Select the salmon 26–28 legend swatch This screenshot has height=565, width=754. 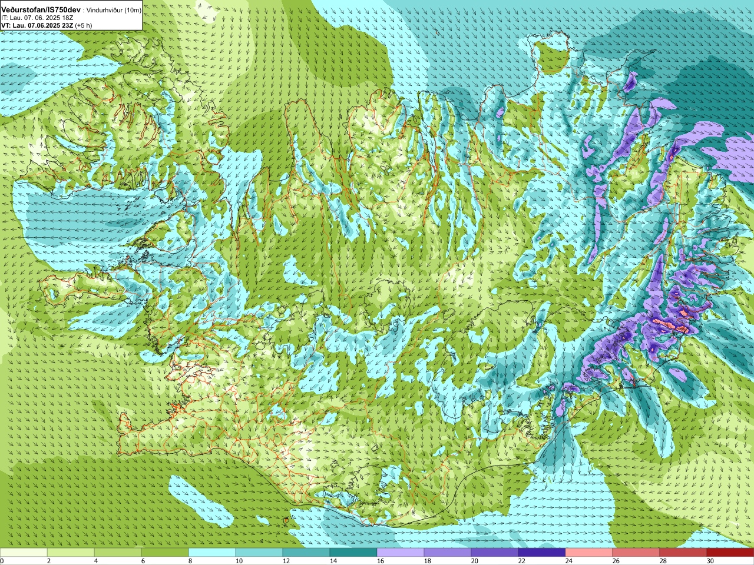coord(636,553)
